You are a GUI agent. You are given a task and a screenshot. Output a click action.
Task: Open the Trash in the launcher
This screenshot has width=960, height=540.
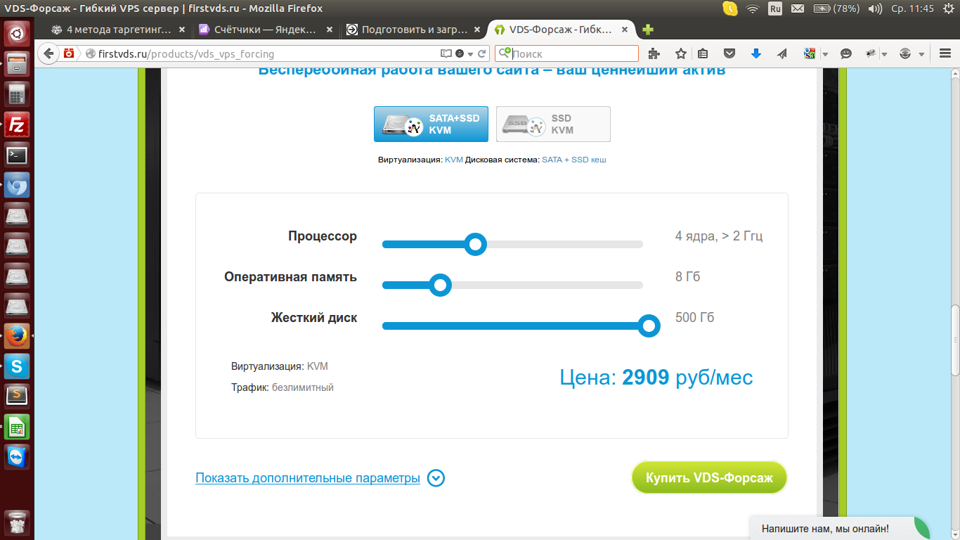tap(17, 523)
